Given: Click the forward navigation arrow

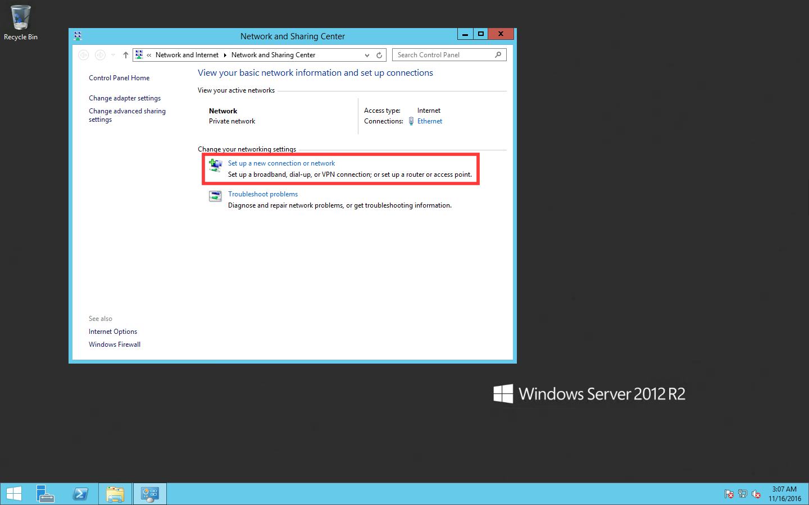Looking at the screenshot, I should click(100, 55).
